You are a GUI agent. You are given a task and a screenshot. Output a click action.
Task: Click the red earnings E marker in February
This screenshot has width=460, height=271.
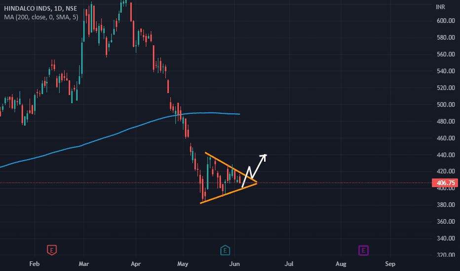click(52, 250)
